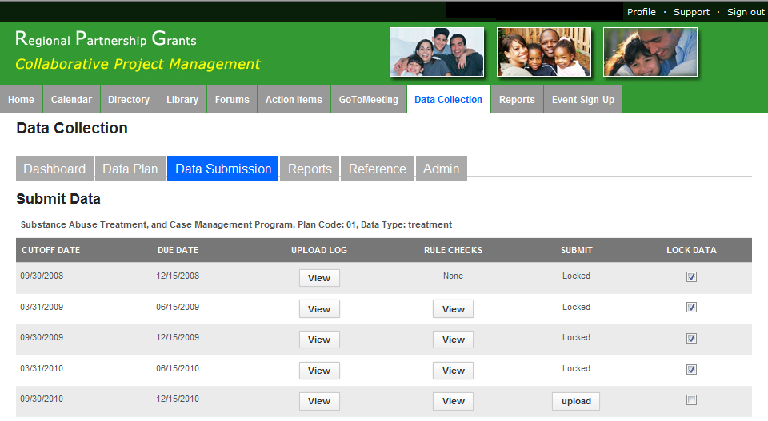Open the Reports sub-tab under Data Collection
The height and width of the screenshot is (421, 768).
point(310,169)
